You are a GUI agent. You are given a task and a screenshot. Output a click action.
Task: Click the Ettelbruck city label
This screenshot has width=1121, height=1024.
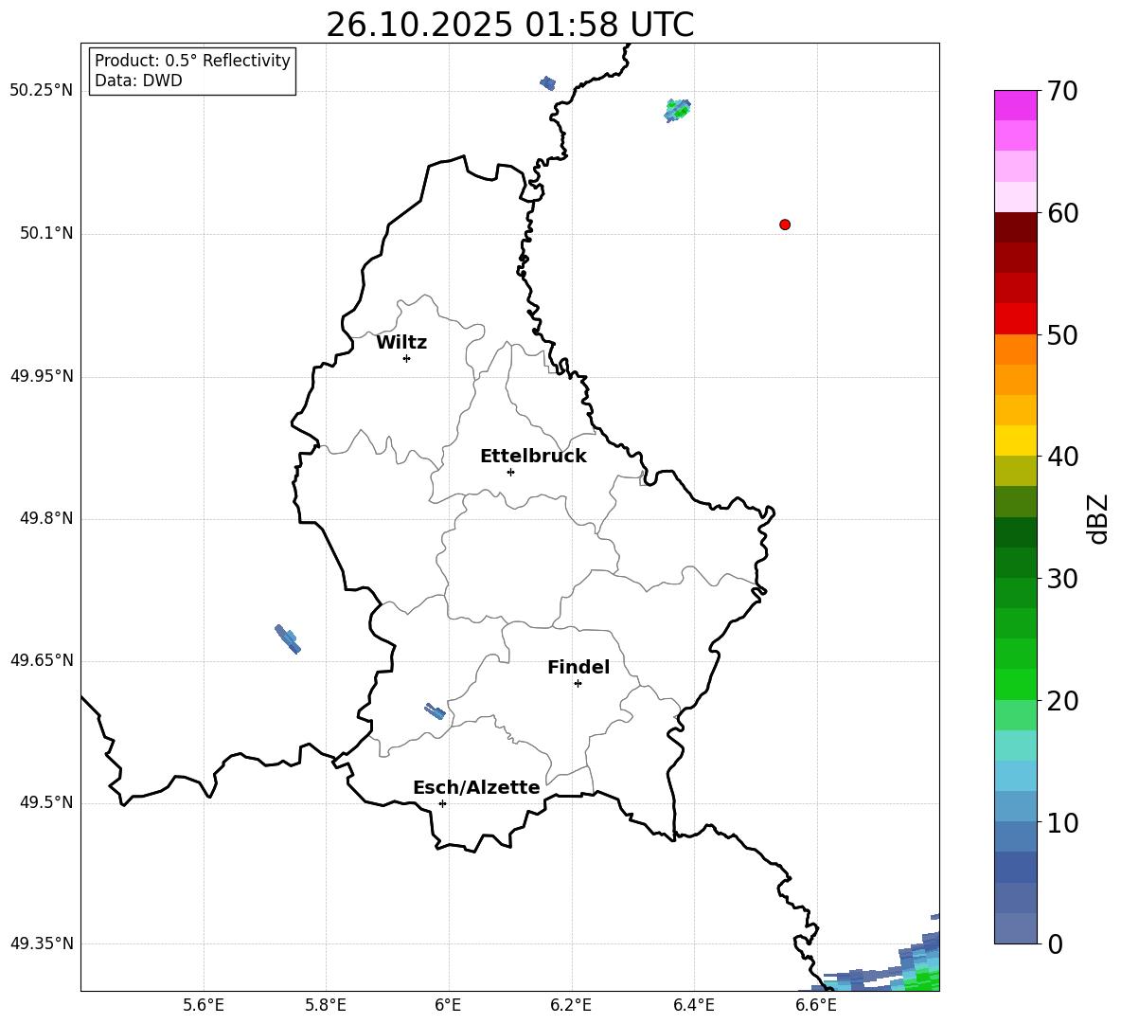(533, 457)
